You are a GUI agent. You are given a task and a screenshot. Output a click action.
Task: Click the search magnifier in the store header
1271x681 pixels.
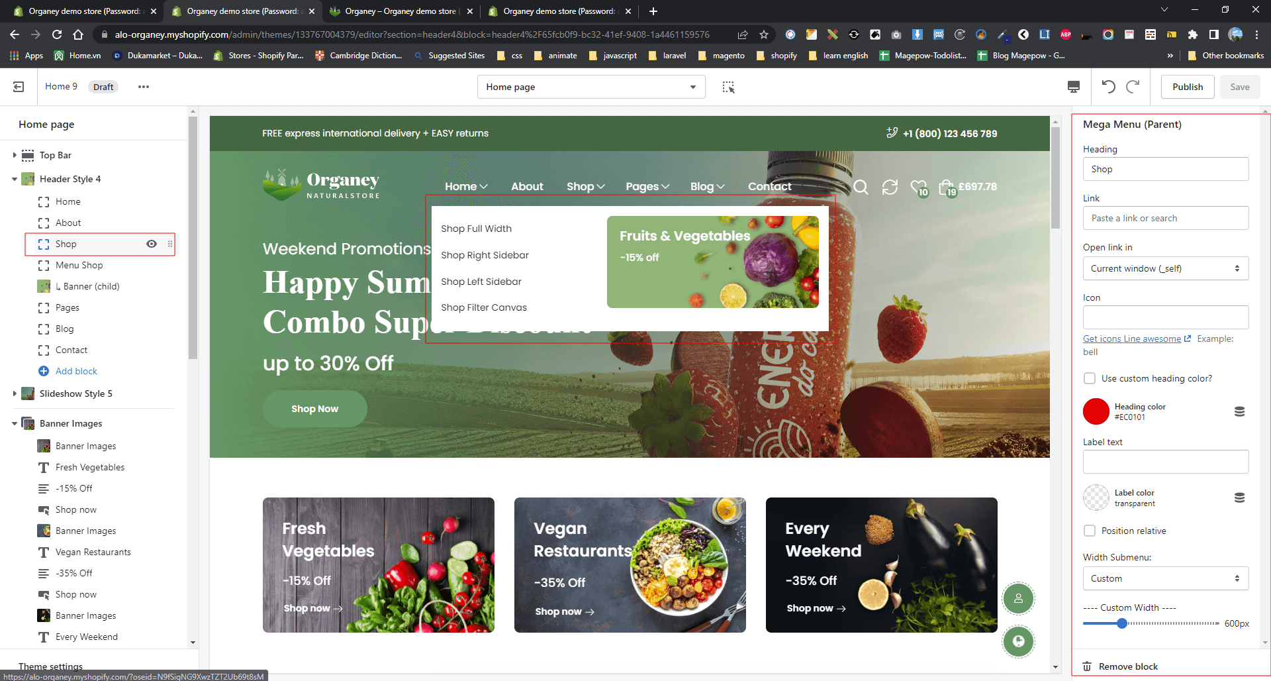861,187
